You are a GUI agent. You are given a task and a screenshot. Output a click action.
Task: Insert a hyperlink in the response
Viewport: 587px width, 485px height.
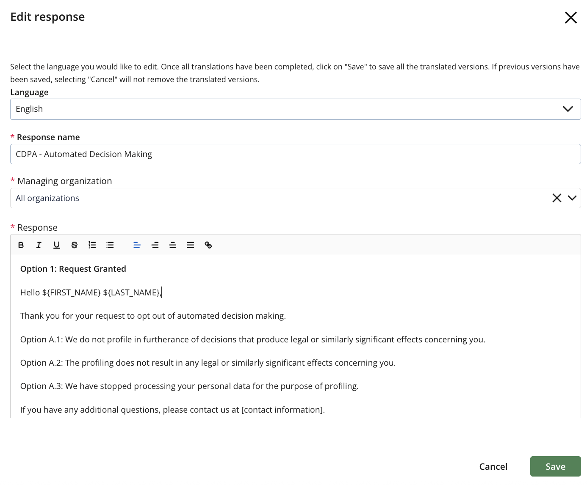point(208,245)
